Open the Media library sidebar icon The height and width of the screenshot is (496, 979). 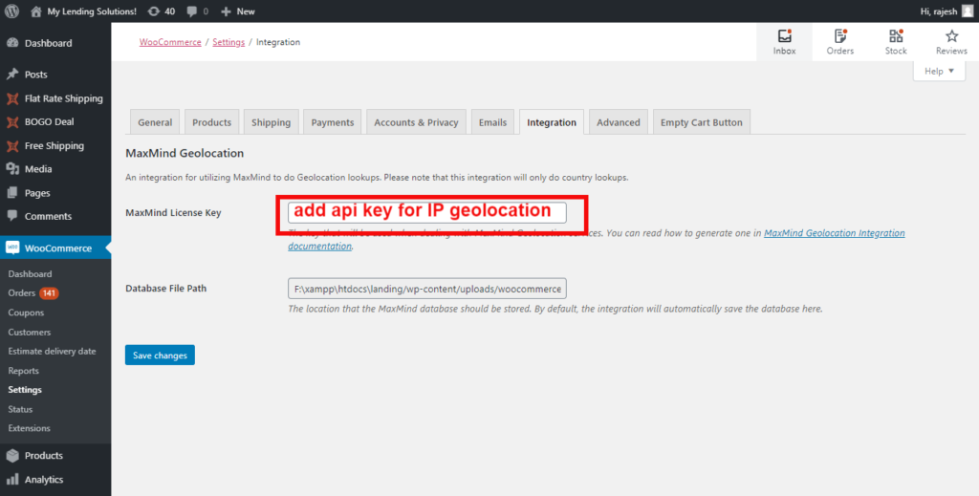pyautogui.click(x=12, y=169)
